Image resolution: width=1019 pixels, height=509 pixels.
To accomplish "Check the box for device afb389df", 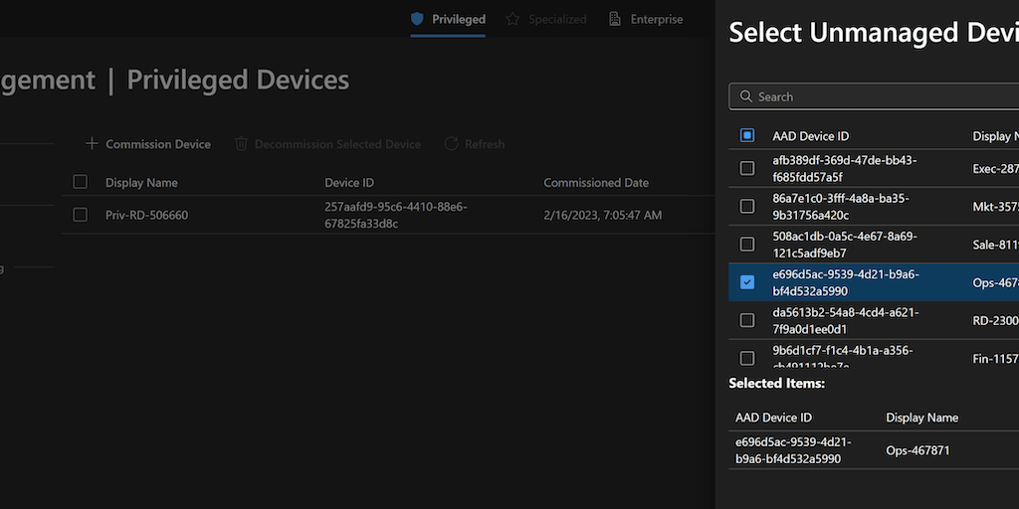I will coord(747,169).
